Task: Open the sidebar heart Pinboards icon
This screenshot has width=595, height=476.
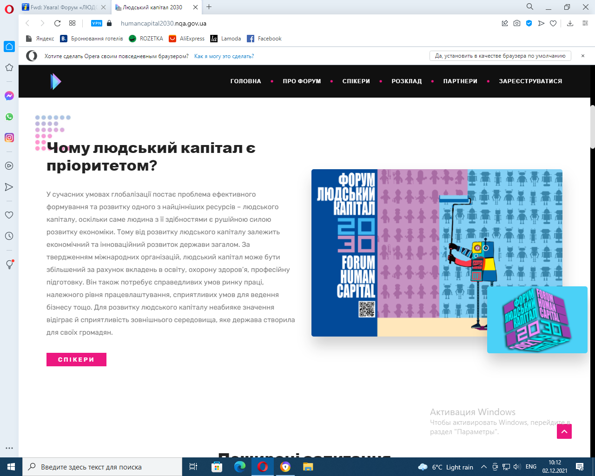Action: click(x=9, y=215)
